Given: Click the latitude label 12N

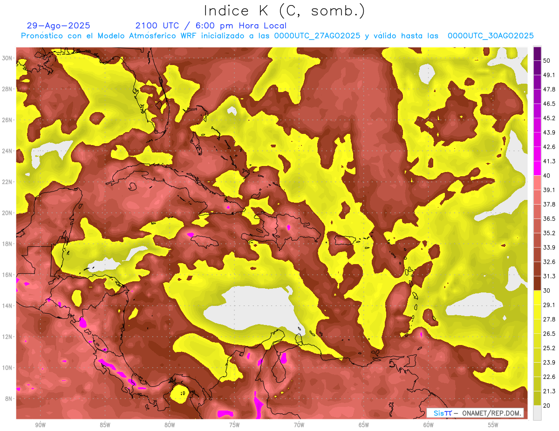Looking at the screenshot, I should (7, 337).
